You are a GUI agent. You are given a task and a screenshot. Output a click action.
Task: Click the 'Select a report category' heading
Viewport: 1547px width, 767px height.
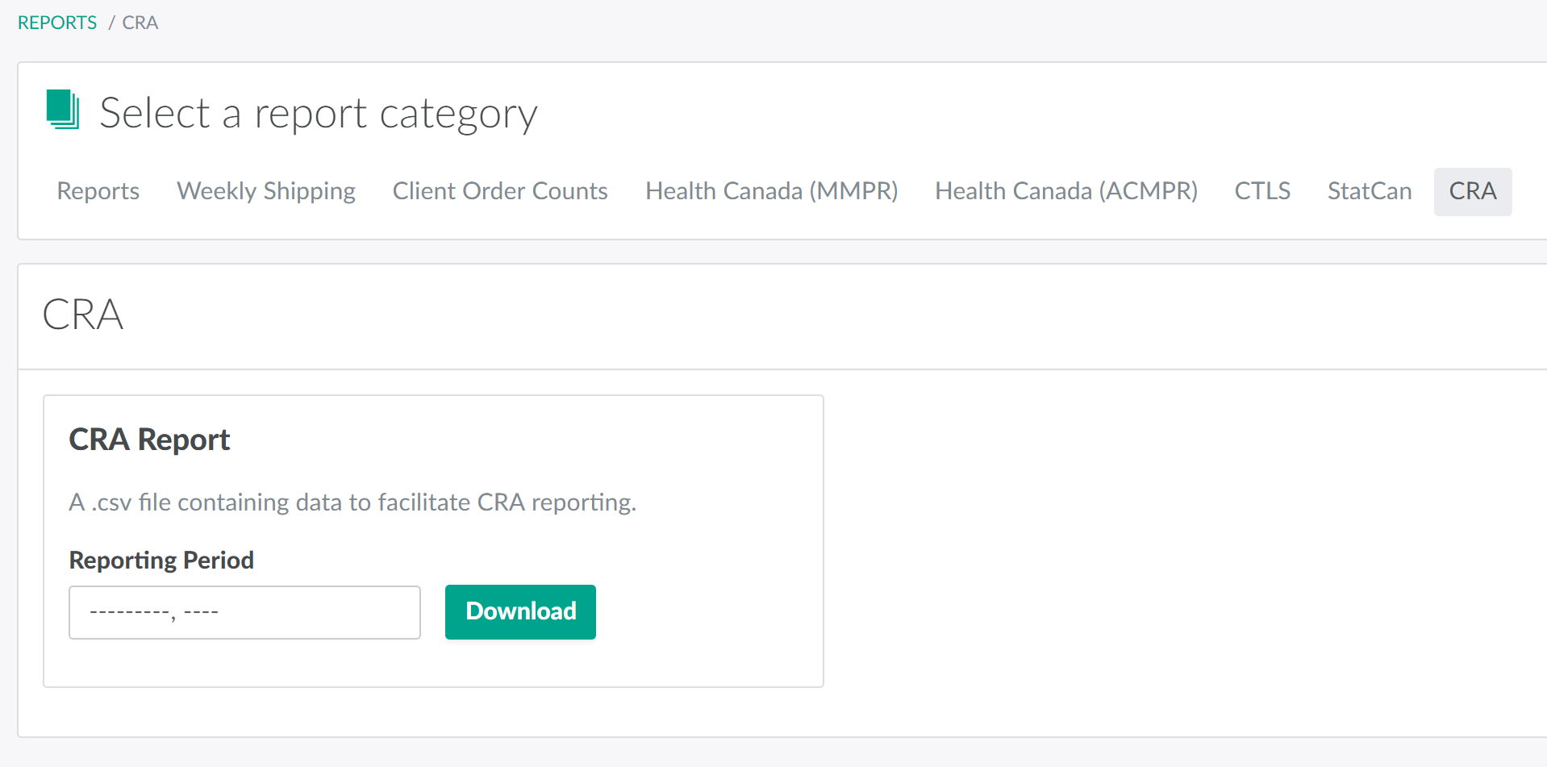(318, 113)
